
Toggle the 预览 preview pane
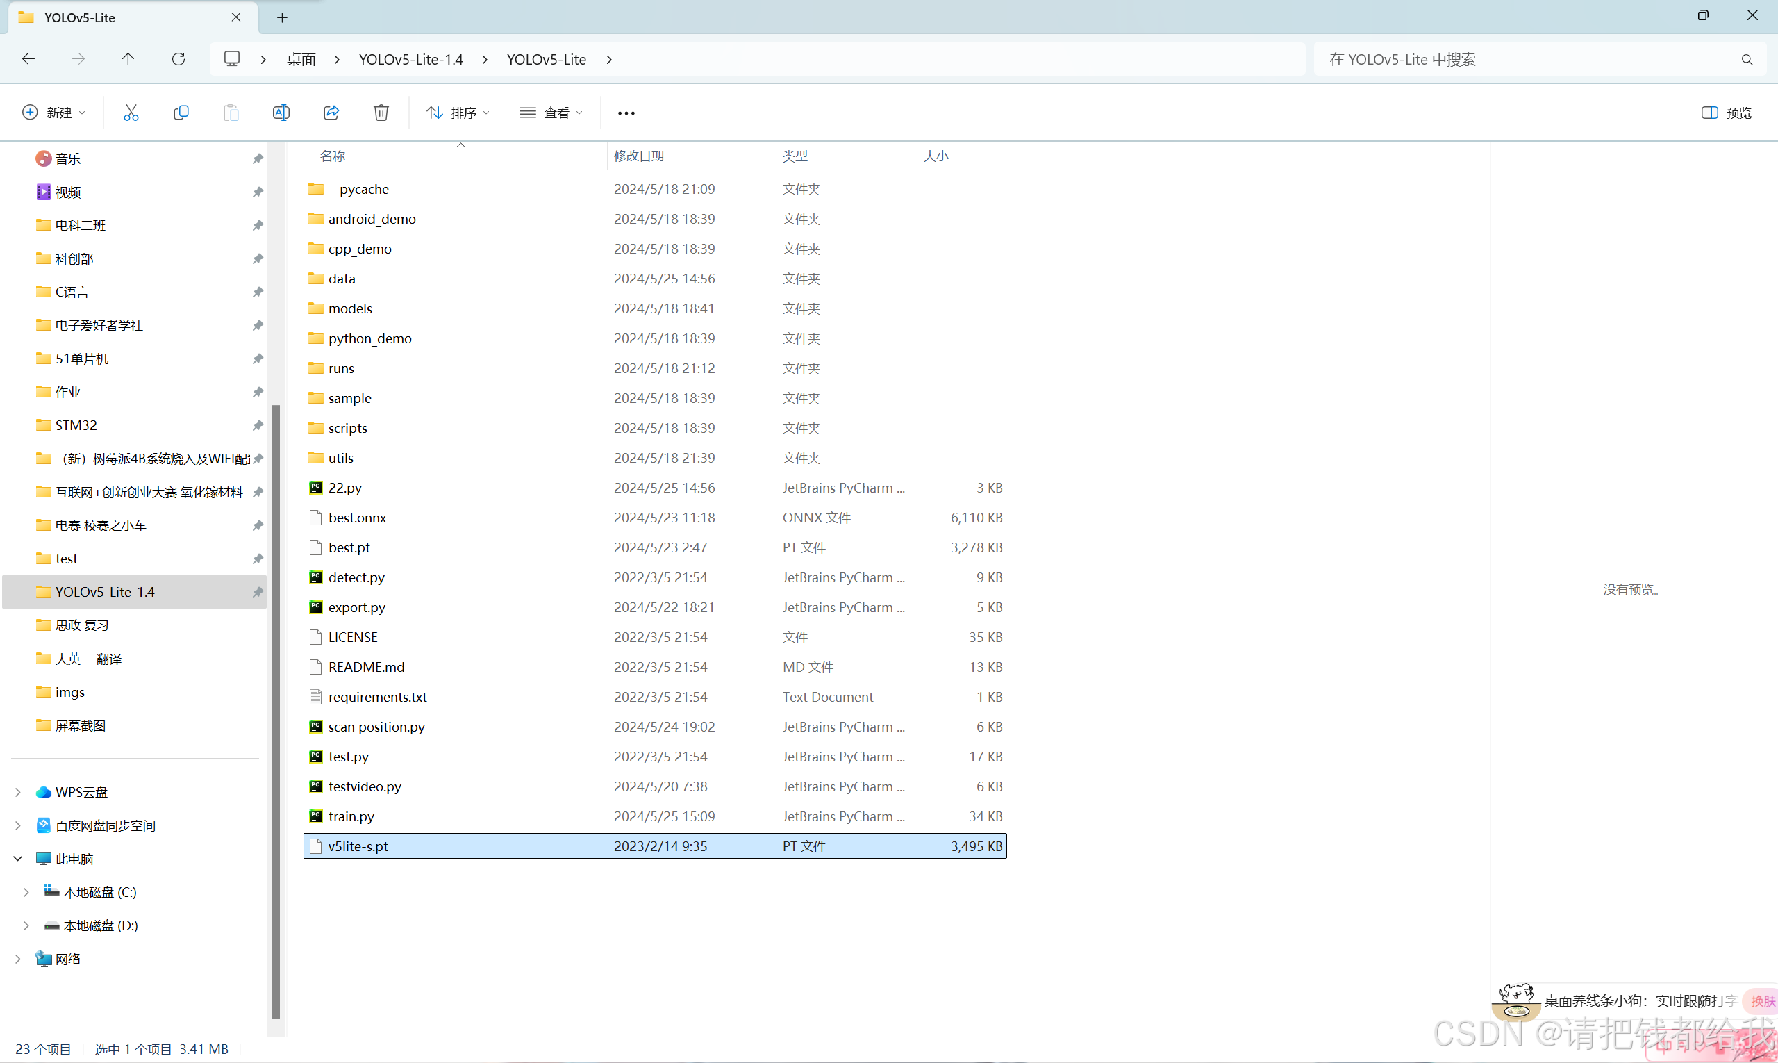click(1727, 113)
